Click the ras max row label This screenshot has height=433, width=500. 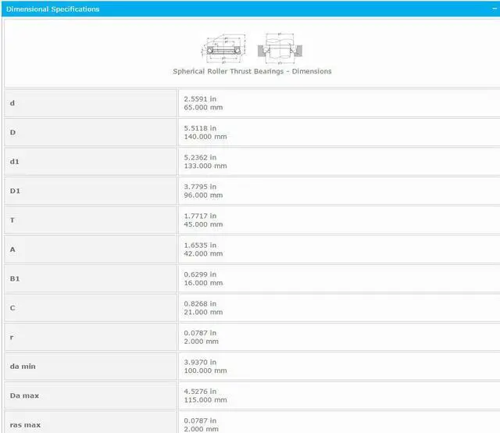click(24, 424)
